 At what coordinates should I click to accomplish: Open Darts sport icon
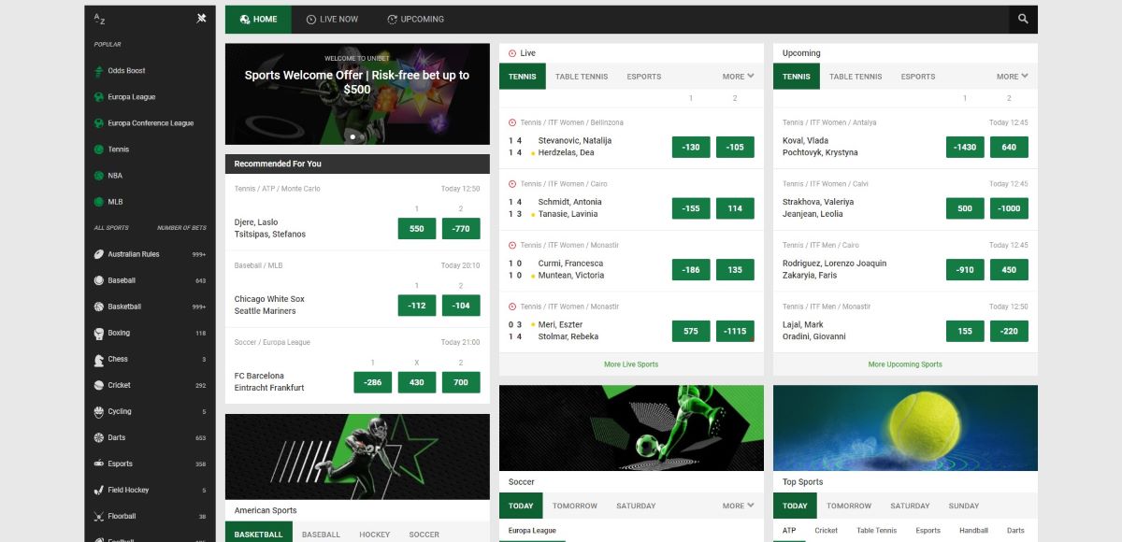(99, 437)
